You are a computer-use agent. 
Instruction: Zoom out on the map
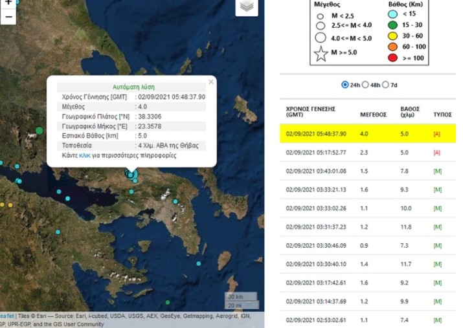[x=8, y=17]
